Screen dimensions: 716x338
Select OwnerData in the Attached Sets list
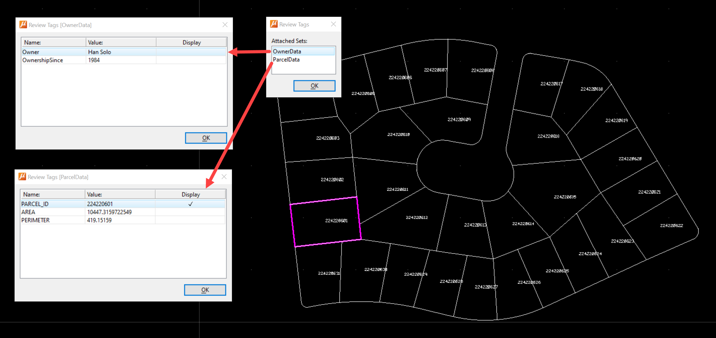point(287,51)
